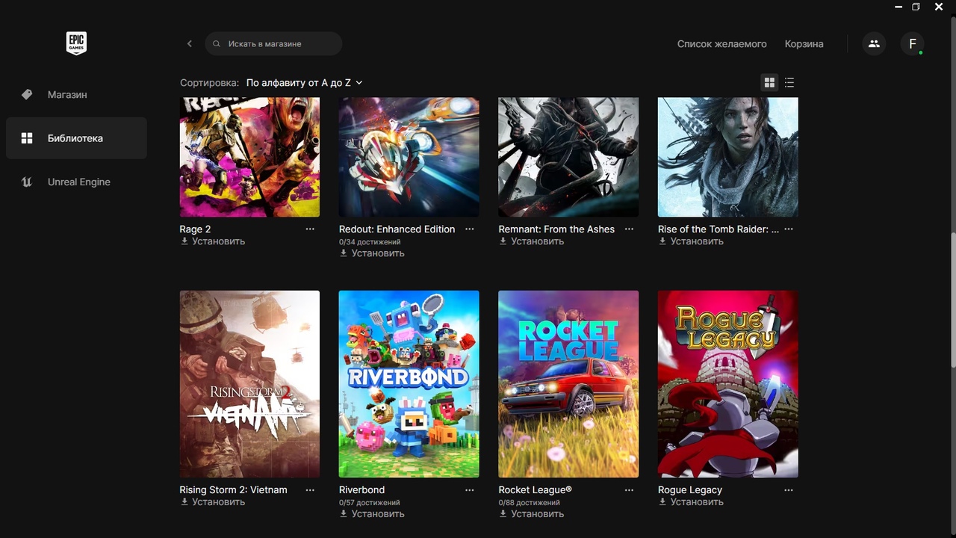Minimize the Epic Games window
The image size is (956, 538).
point(898,7)
